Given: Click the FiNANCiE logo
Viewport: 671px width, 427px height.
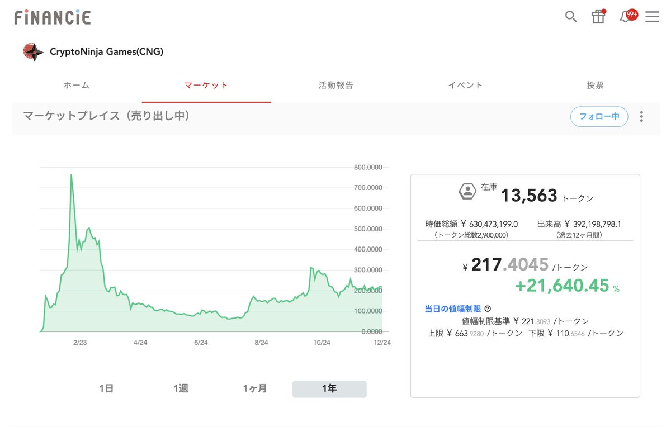Looking at the screenshot, I should click(x=53, y=17).
